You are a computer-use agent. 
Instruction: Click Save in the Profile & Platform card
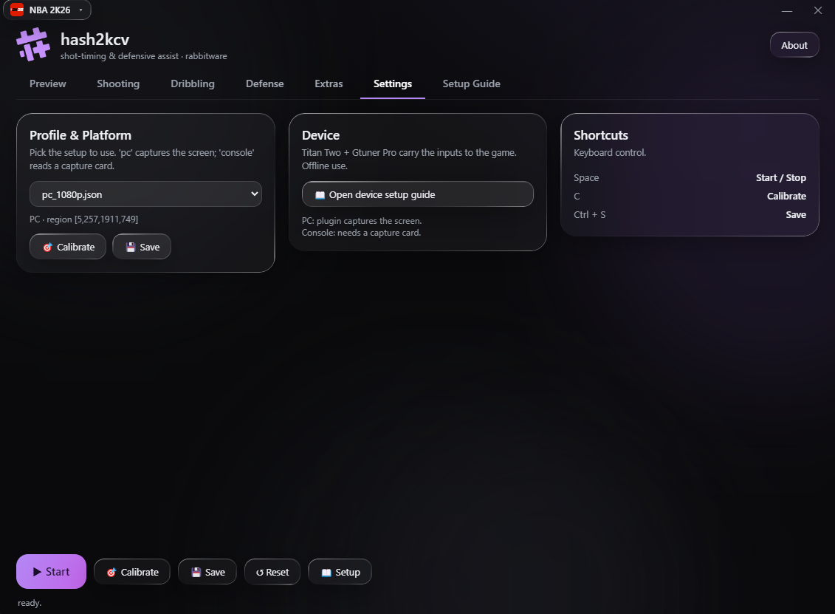pyautogui.click(x=142, y=247)
